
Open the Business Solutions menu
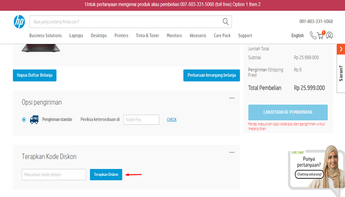click(x=45, y=35)
